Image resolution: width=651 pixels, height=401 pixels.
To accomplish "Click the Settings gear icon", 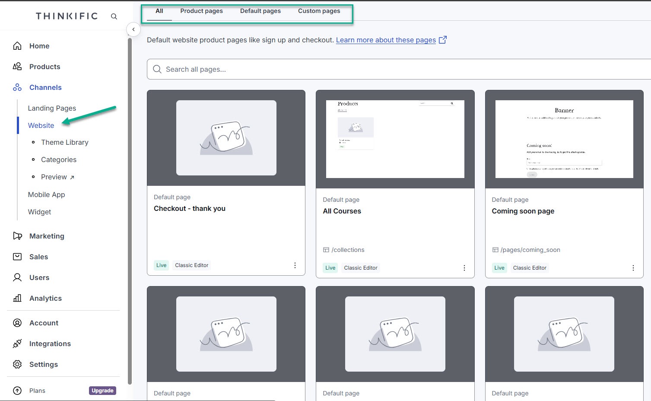I will click(17, 364).
